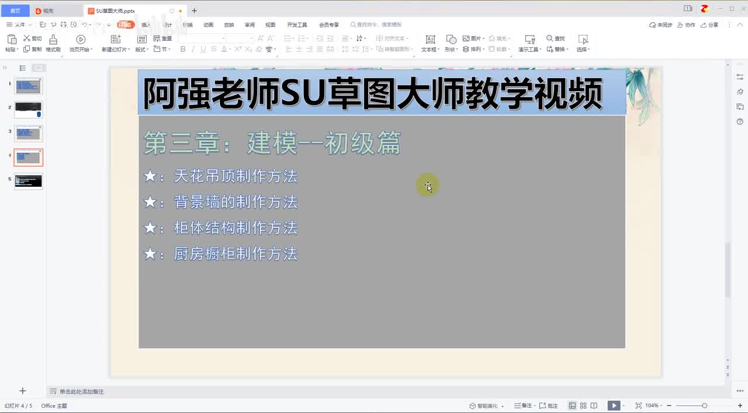Switch to Reading view book icon
This screenshot has width=748, height=413.
(x=594, y=405)
